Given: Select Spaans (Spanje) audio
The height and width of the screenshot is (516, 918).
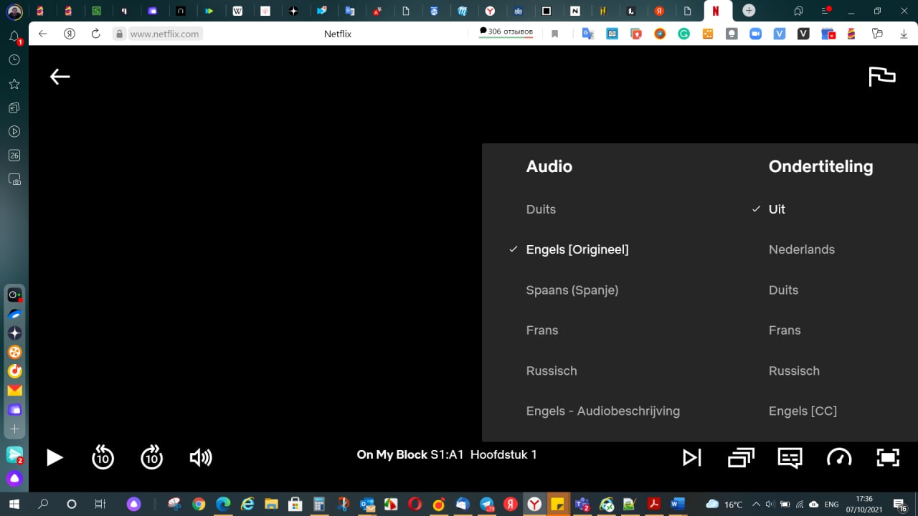Looking at the screenshot, I should click(572, 290).
